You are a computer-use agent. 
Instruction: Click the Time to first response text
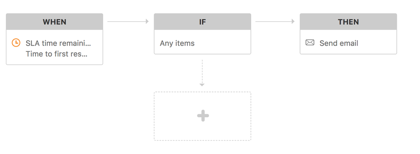(56, 54)
